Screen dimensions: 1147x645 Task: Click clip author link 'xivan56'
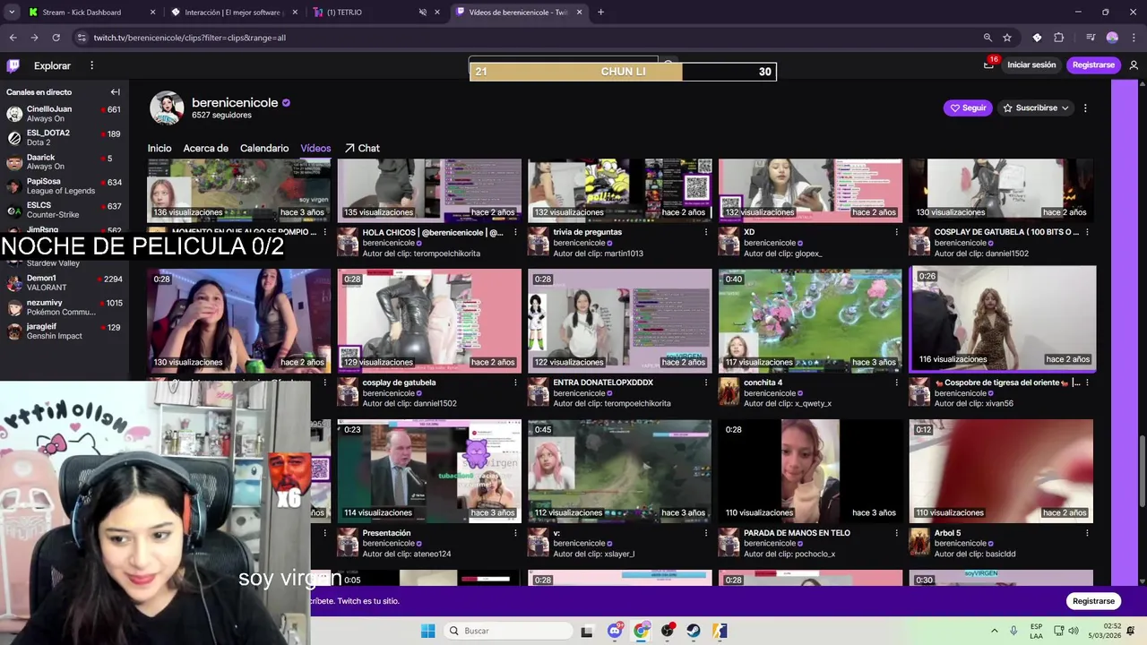[998, 404]
